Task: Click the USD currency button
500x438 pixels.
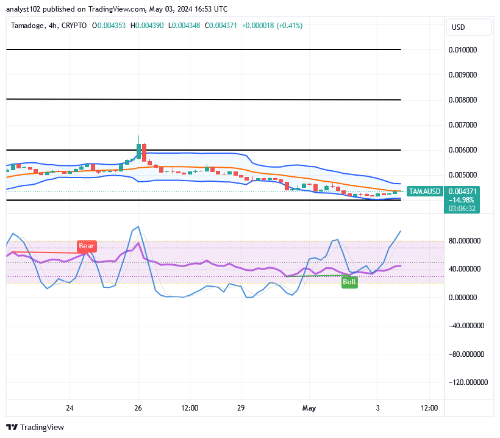Action: (468, 27)
